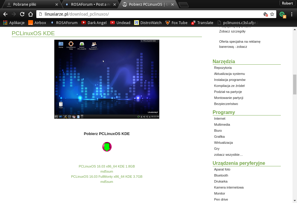Click the PCLinuxOS KDE heading
Viewport: 297px width, 203px height.
(33, 33)
